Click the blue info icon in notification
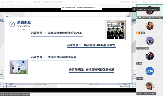Image resolution: width=163 pixels, height=96 pixels. pyautogui.click(x=63, y=7)
